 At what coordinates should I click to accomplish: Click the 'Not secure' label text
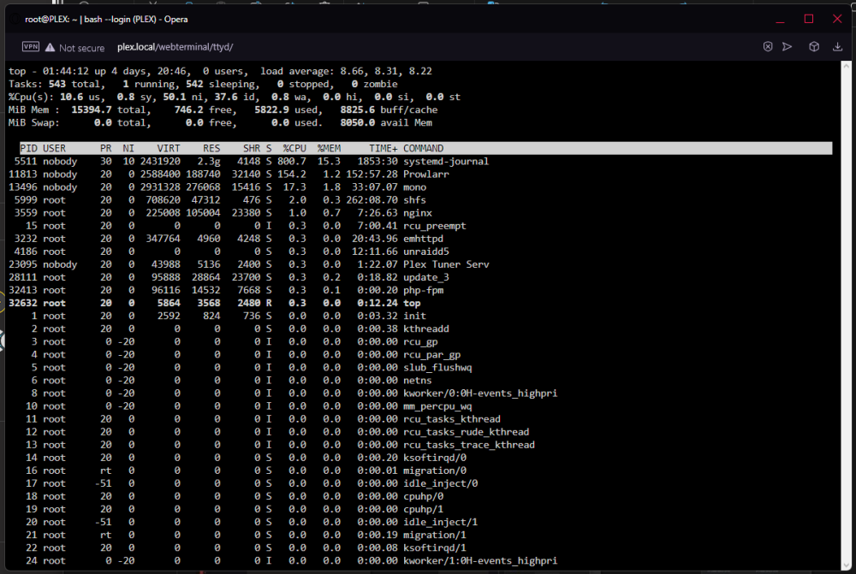[x=81, y=48]
